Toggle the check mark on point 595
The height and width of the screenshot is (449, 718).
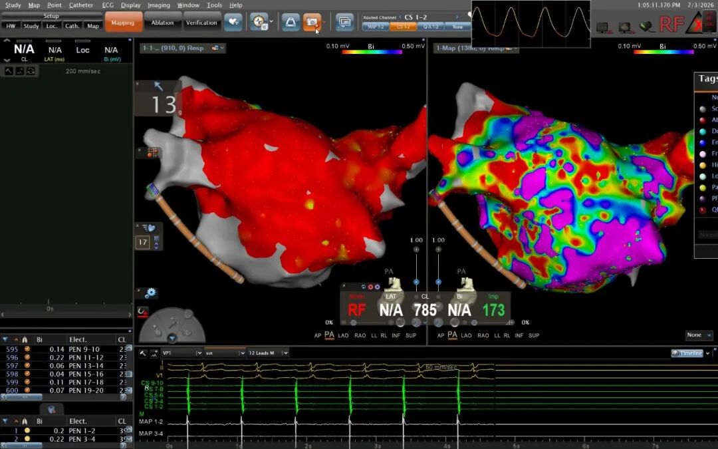pyautogui.click(x=27, y=349)
